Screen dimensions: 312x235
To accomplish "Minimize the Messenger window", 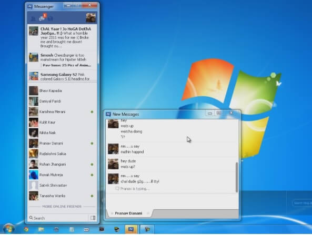I will point(68,6).
